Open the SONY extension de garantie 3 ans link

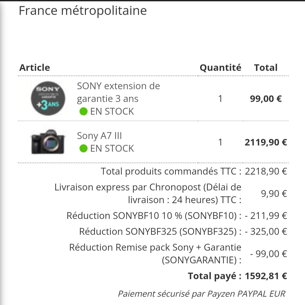pyautogui.click(x=118, y=92)
